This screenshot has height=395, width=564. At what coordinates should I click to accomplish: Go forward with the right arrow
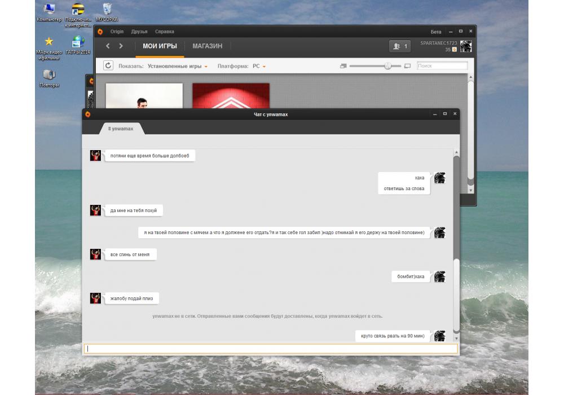[x=121, y=46]
